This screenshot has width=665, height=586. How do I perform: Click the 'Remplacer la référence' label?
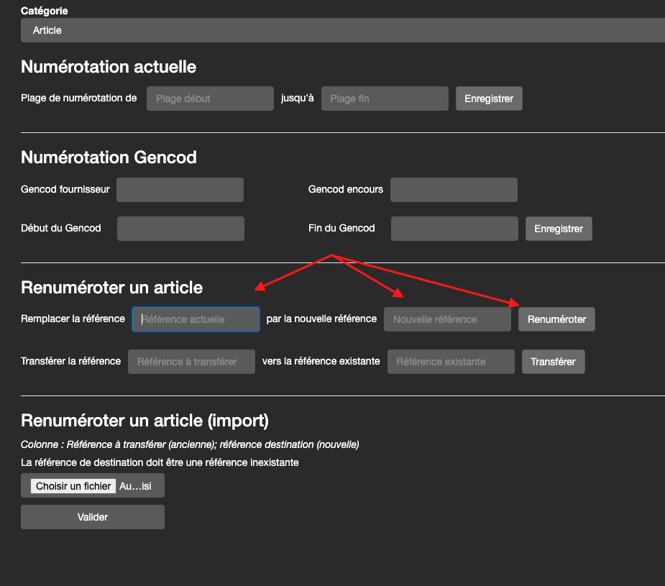(x=73, y=319)
